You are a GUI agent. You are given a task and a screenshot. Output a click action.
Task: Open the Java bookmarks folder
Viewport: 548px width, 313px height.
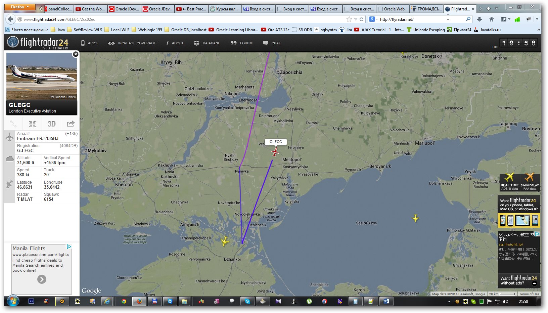point(58,30)
